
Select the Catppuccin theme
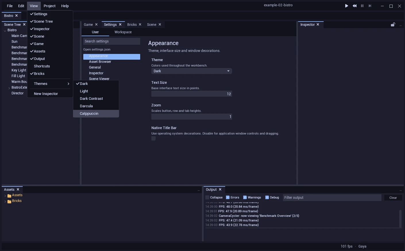tap(96, 114)
